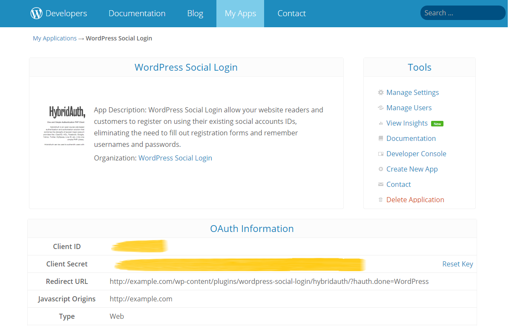Open the Documentation menu in top navigation
Viewport: 518px width, 332px height.
tap(137, 14)
